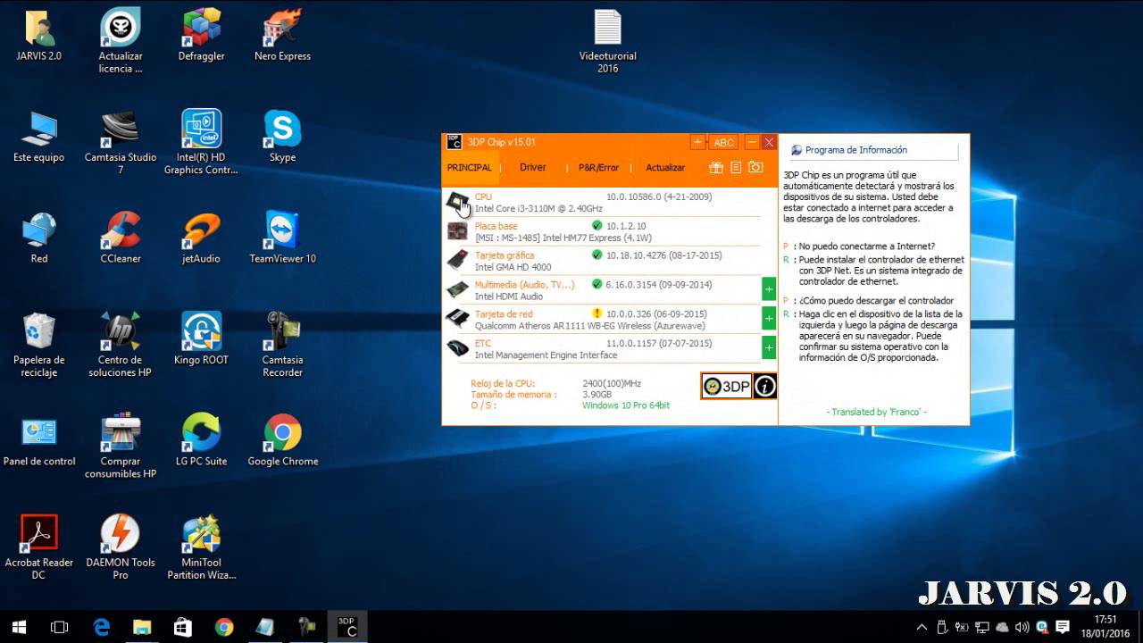Viewport: 1143px width, 643px height.
Task: Click the ABC button in title bar
Action: click(x=723, y=142)
